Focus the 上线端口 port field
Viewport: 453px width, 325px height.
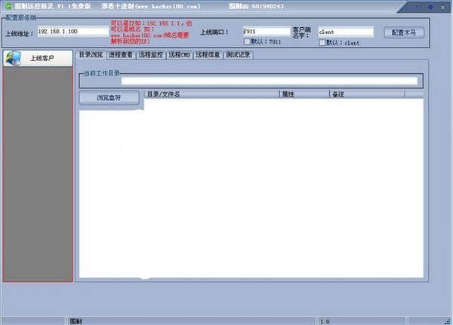[x=266, y=32]
